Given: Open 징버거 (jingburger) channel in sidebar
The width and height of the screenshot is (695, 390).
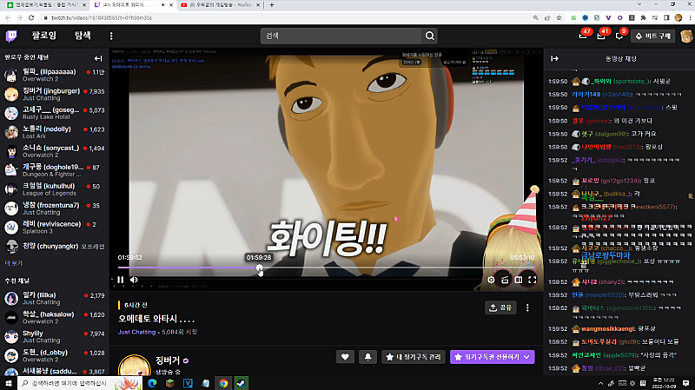Looking at the screenshot, I should click(x=54, y=94).
